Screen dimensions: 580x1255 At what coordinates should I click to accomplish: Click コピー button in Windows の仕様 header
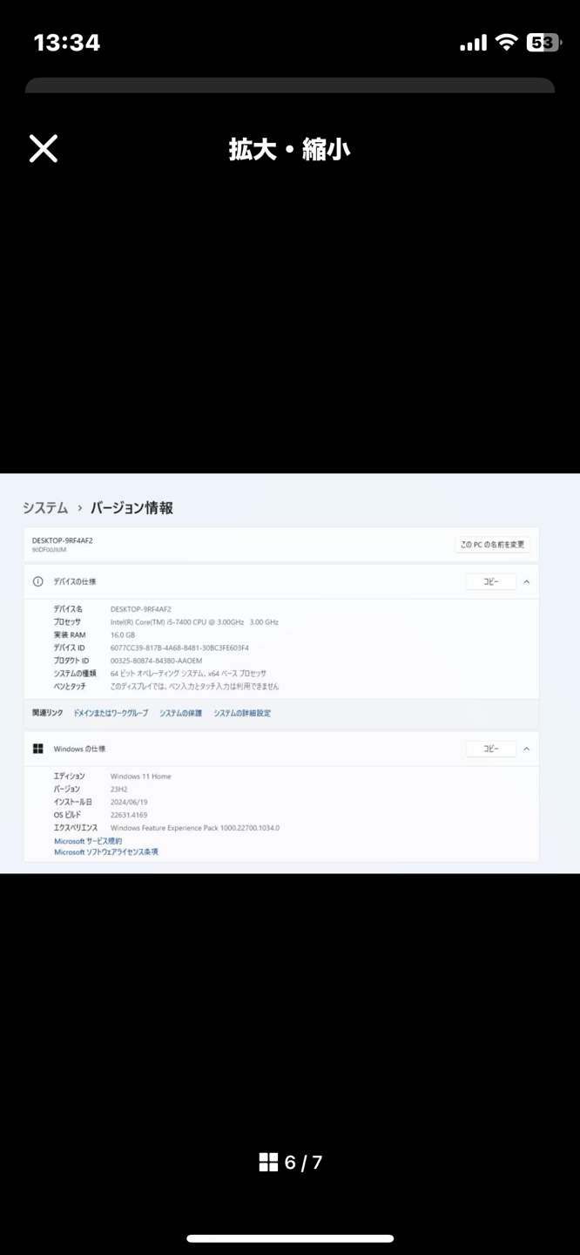(x=491, y=749)
